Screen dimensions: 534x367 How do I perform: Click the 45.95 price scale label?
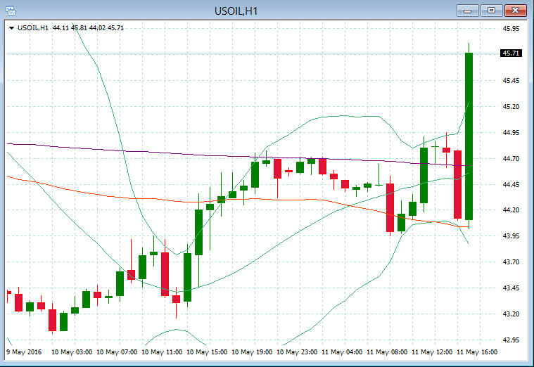pyautogui.click(x=511, y=29)
